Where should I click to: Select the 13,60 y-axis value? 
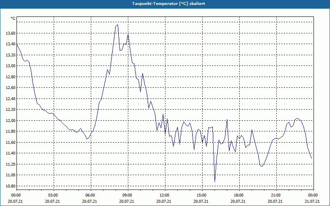coord(11,33)
